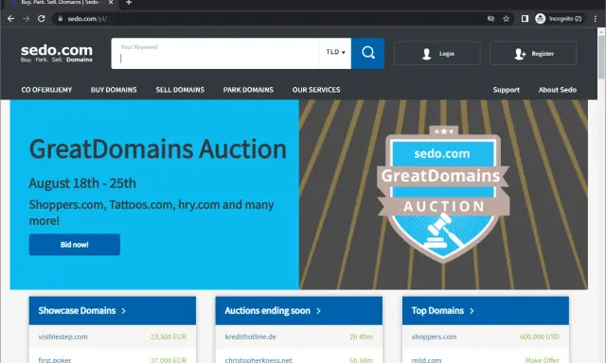Click Make Offer next to mild.com
Viewport: 606px width, 363px height.
(543, 359)
